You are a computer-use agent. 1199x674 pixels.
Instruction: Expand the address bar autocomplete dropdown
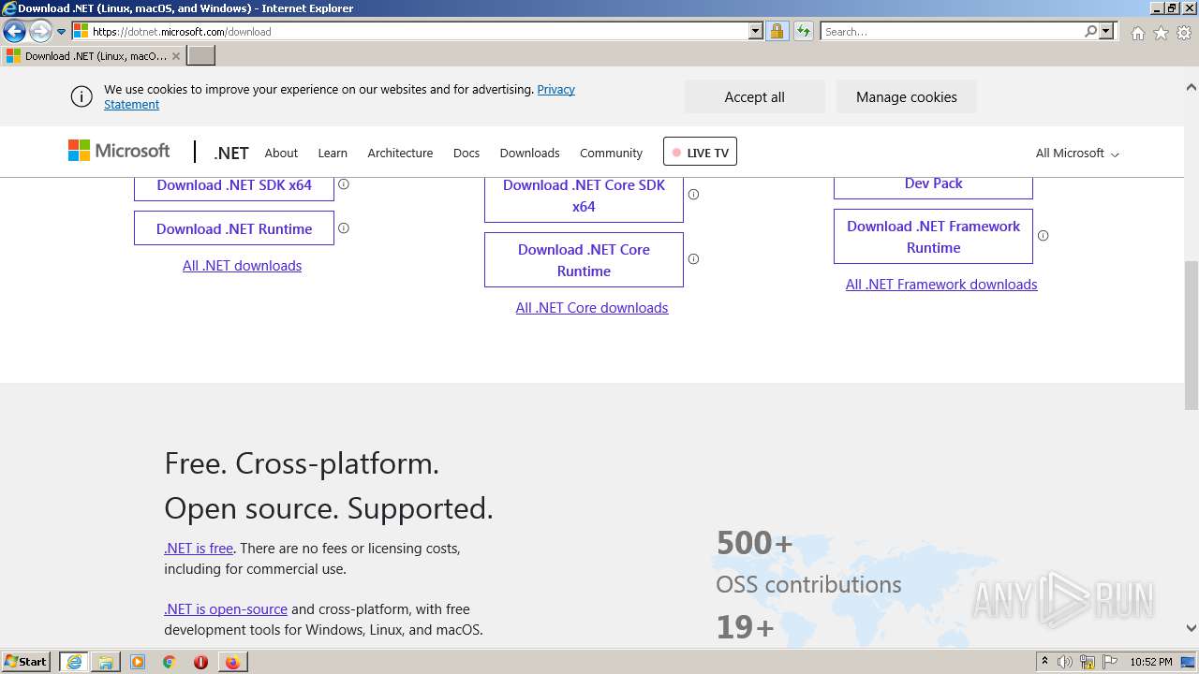tap(756, 31)
